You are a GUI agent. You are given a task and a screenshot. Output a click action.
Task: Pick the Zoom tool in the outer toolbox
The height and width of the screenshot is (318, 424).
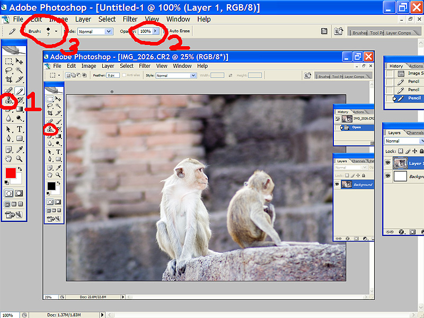pos(20,158)
